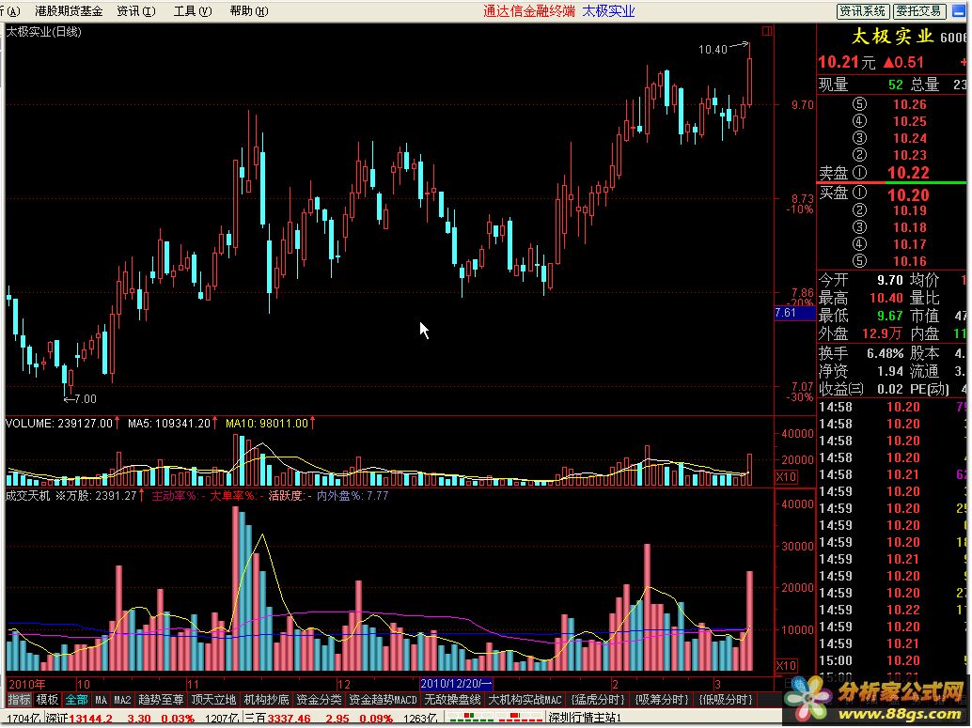Apply the 资金趋势MACD indicator
The height and width of the screenshot is (728, 972).
coord(383,700)
